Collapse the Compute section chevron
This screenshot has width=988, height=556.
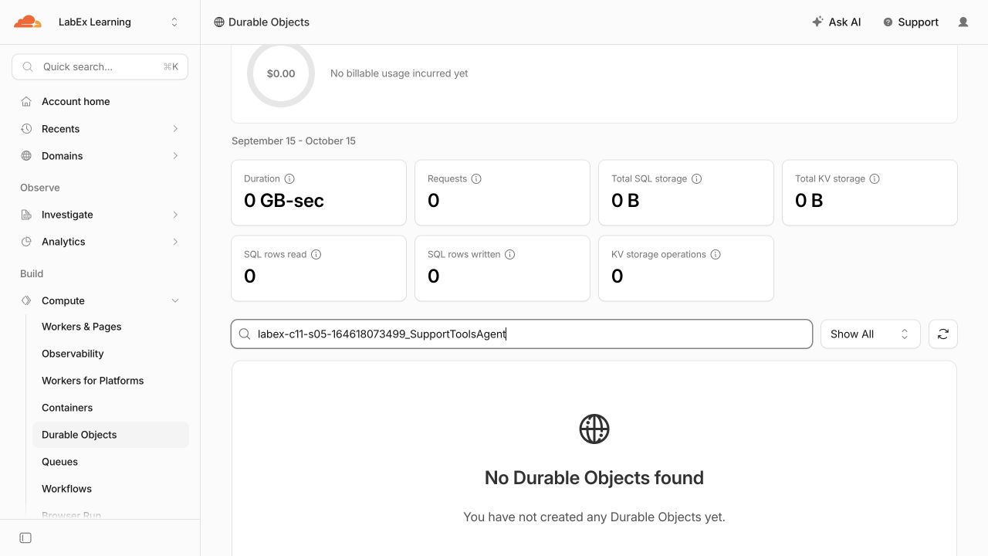[175, 300]
